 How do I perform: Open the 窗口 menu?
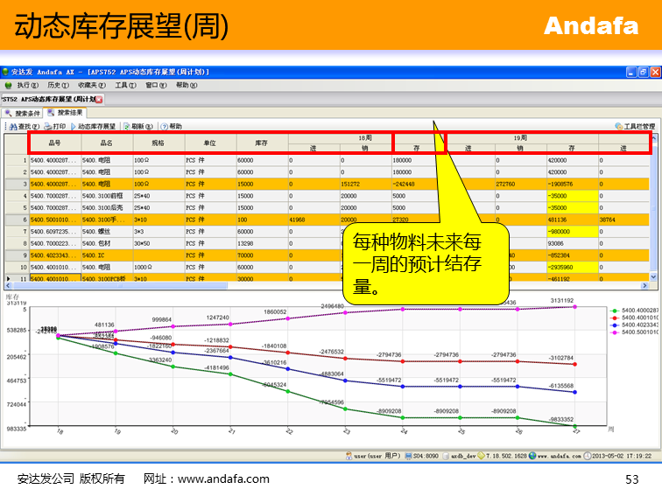[156, 86]
